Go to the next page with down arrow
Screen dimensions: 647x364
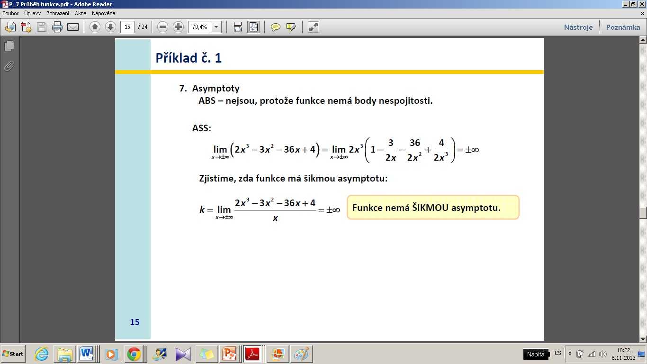(x=110, y=27)
